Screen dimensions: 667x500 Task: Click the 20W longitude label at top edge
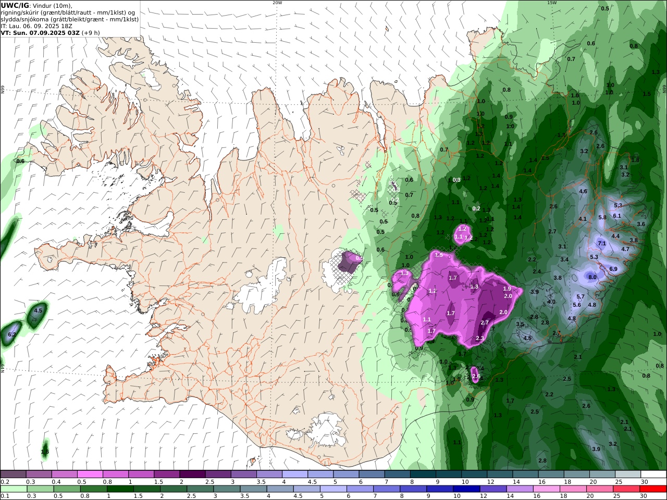[x=277, y=3]
